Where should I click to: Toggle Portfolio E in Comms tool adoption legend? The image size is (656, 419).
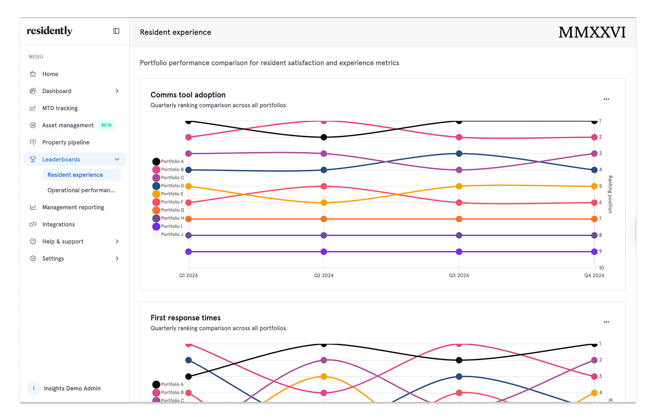pyautogui.click(x=168, y=194)
